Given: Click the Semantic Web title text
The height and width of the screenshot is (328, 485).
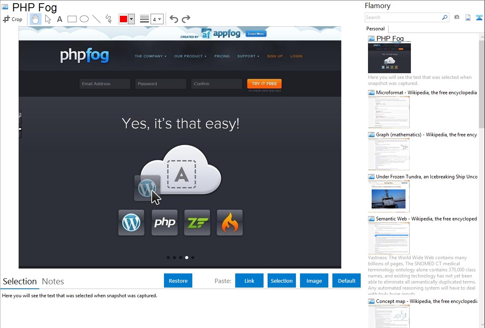Looking at the screenshot, I should click(426, 218).
